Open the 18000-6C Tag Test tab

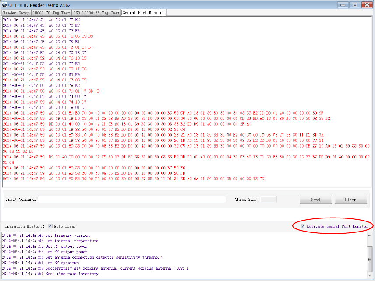[x=51, y=13]
